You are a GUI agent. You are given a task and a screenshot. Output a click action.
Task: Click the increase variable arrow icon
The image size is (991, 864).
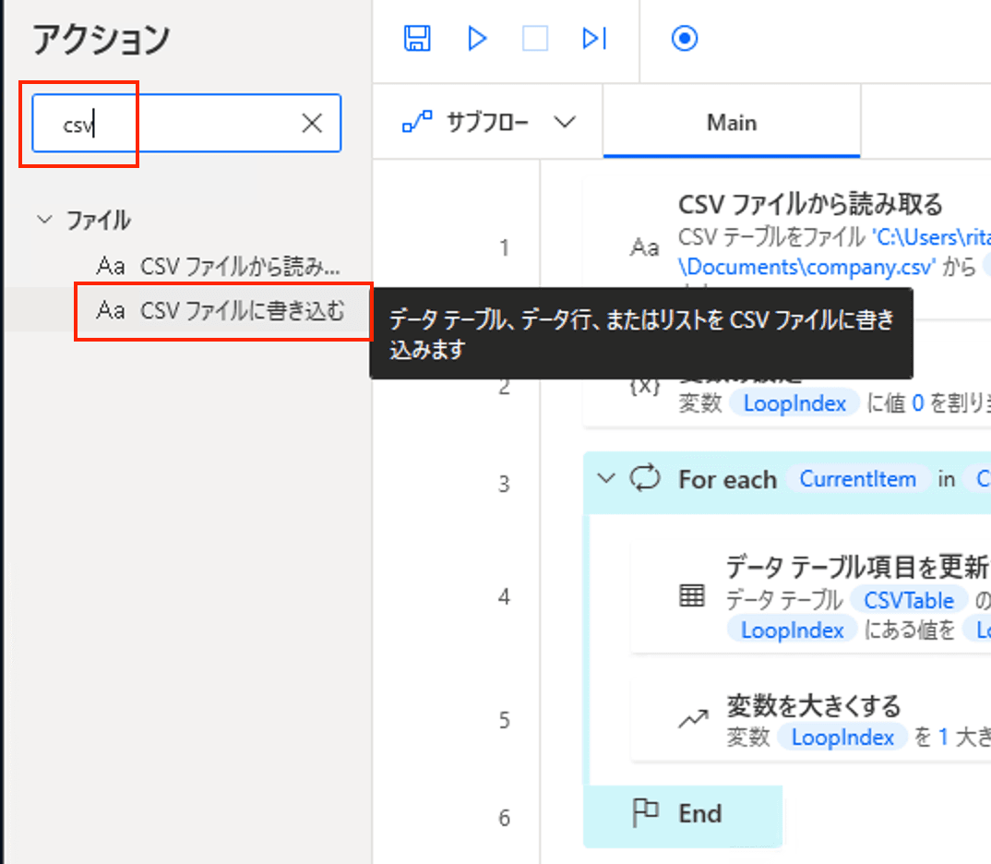pos(691,720)
